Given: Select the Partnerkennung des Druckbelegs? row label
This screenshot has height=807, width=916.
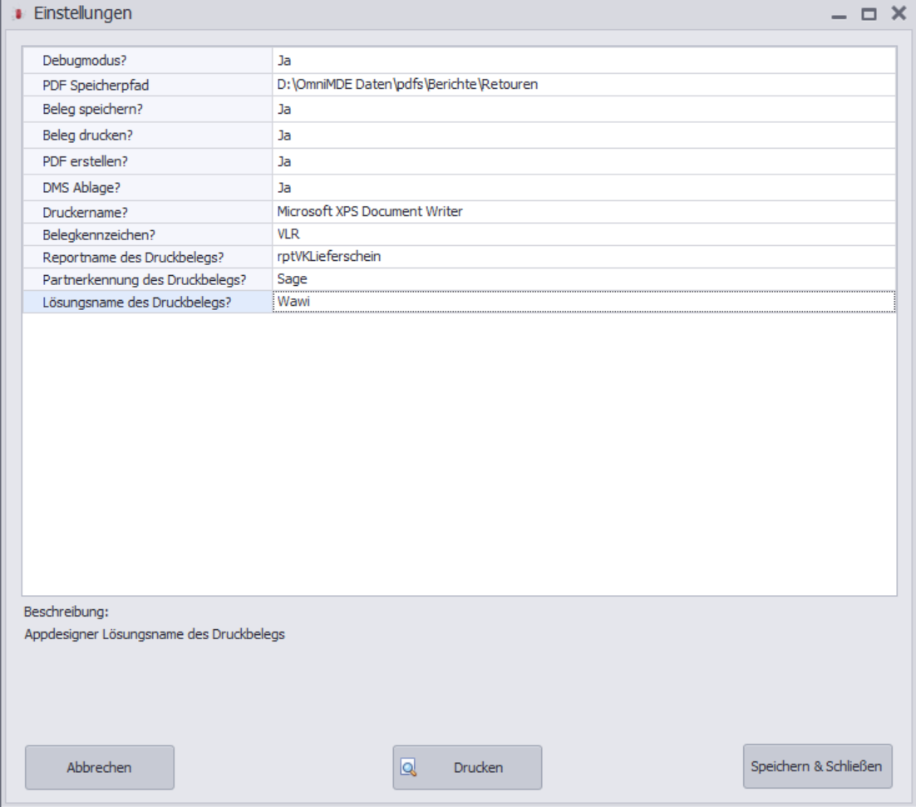Looking at the screenshot, I should point(147,280).
